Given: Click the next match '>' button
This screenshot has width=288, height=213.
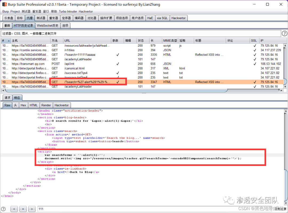Looking at the screenshot, I should pyautogui.click(x=32, y=209).
